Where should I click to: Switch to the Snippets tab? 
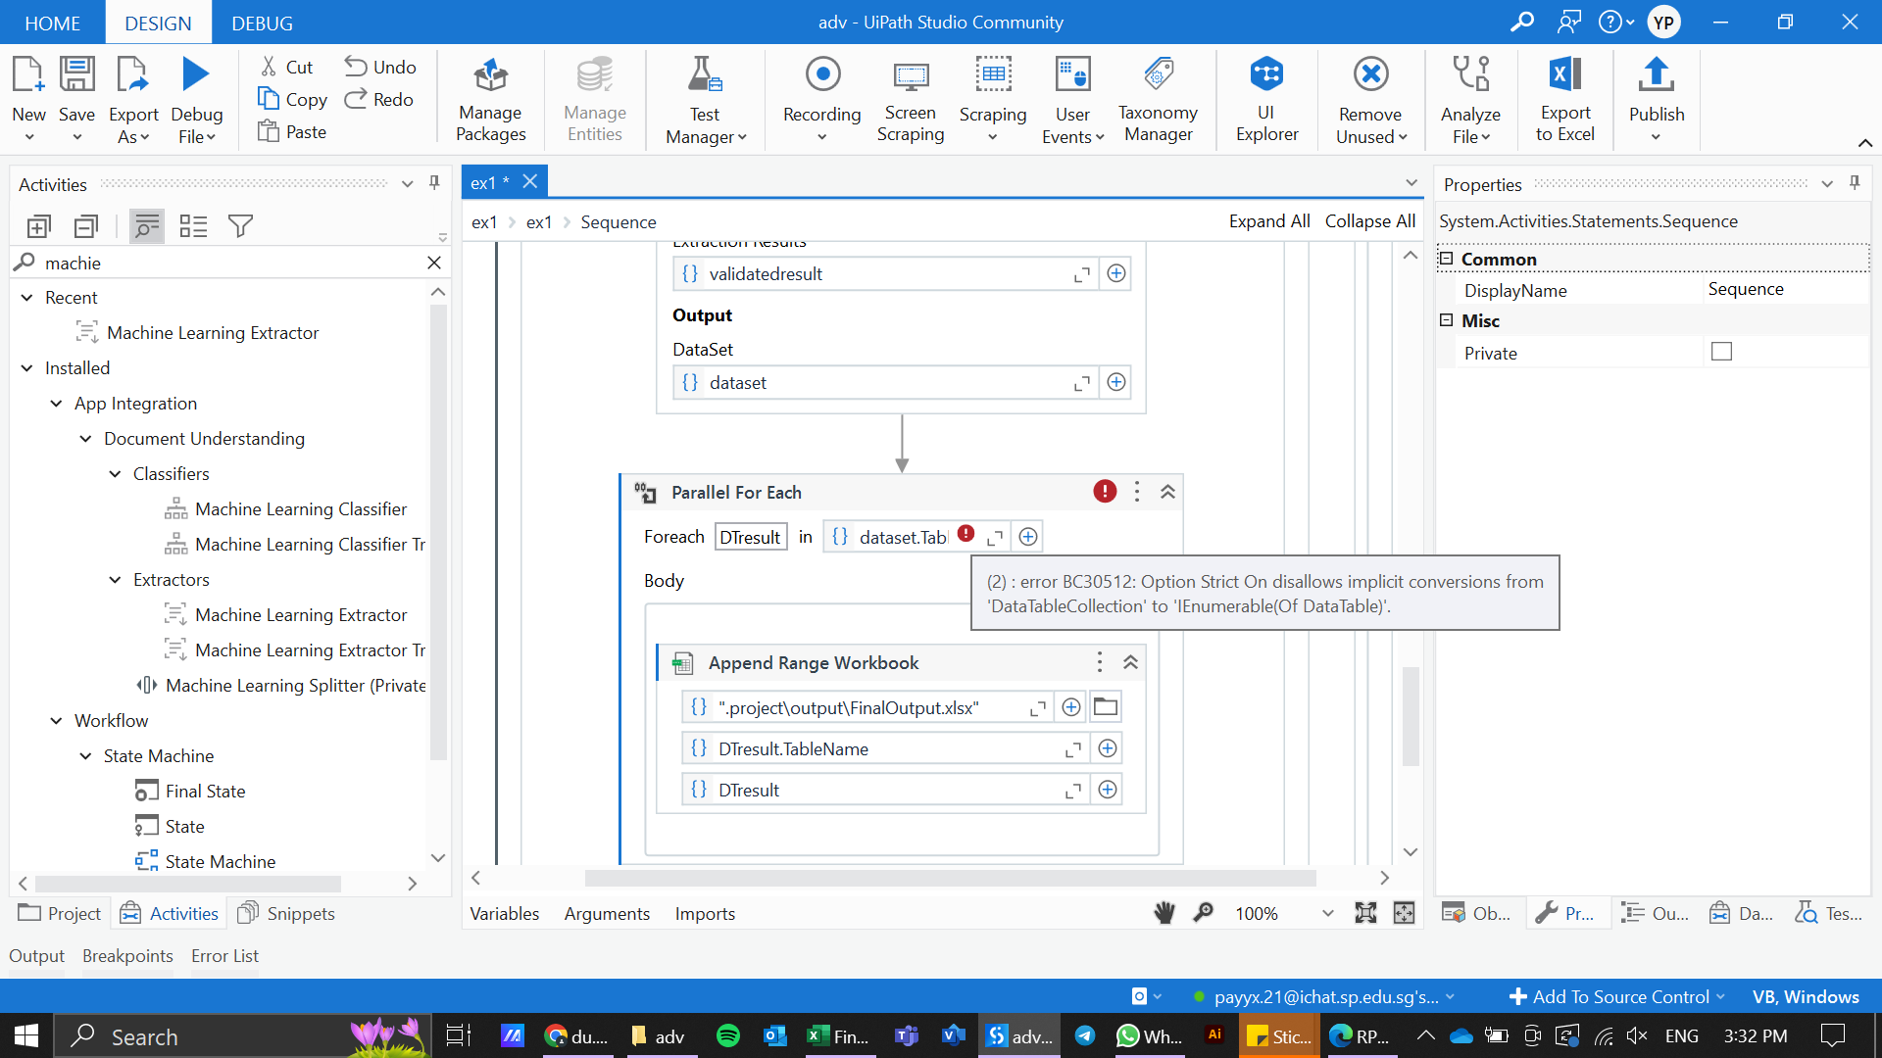[x=287, y=913]
